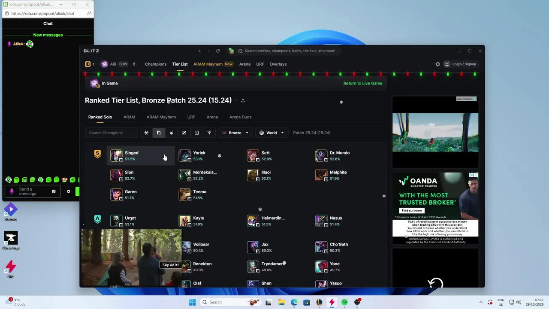Open Dr. Mundo champion entry

tap(346, 156)
